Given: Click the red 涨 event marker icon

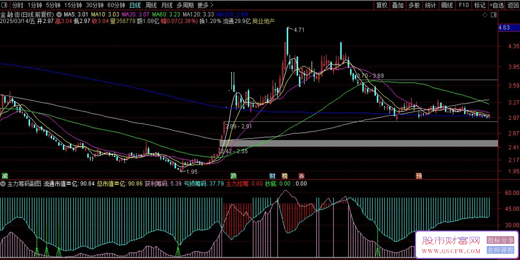Looking at the screenshot, I should (x=301, y=175).
